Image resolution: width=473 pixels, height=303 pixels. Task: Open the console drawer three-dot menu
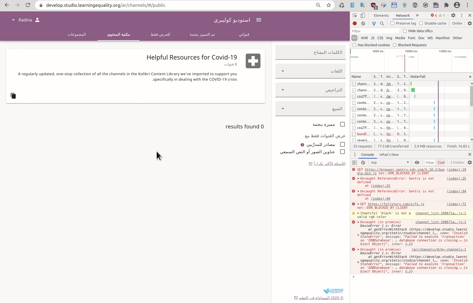(355, 155)
